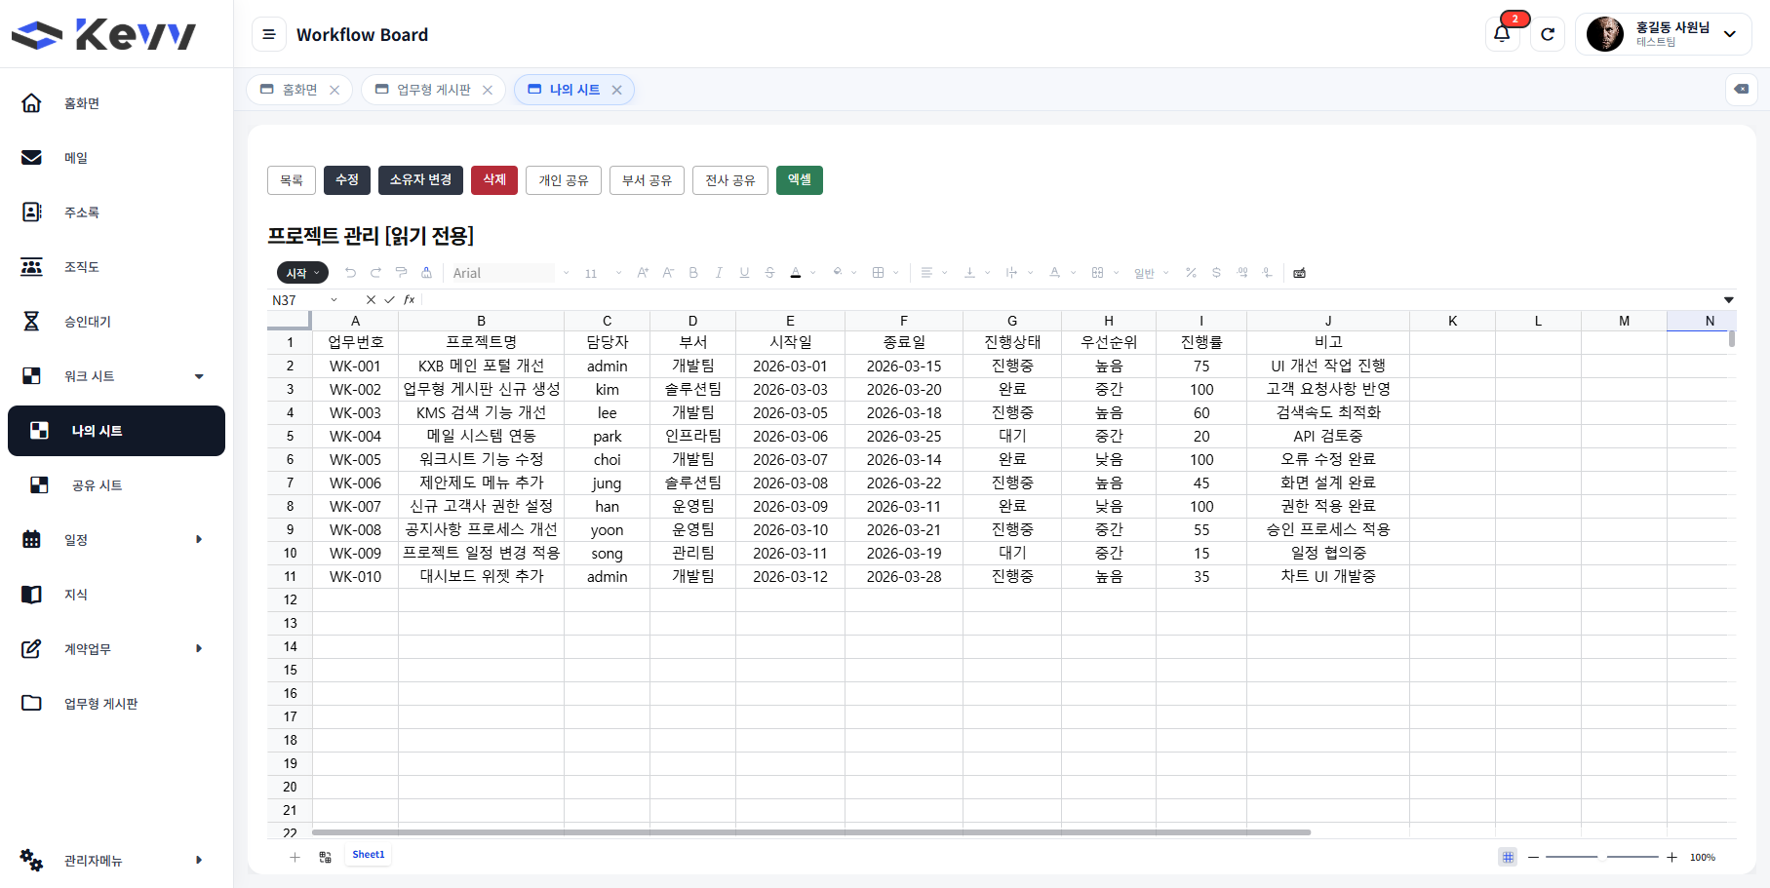Expand the 일정 sidebar submenu

(199, 539)
